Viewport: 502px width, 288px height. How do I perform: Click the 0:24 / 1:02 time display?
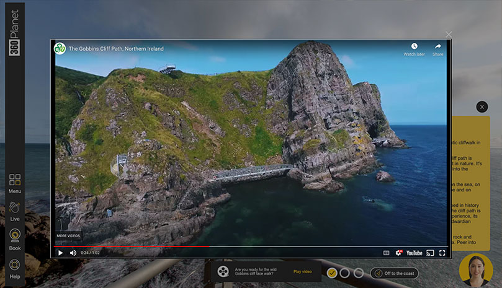coord(90,253)
